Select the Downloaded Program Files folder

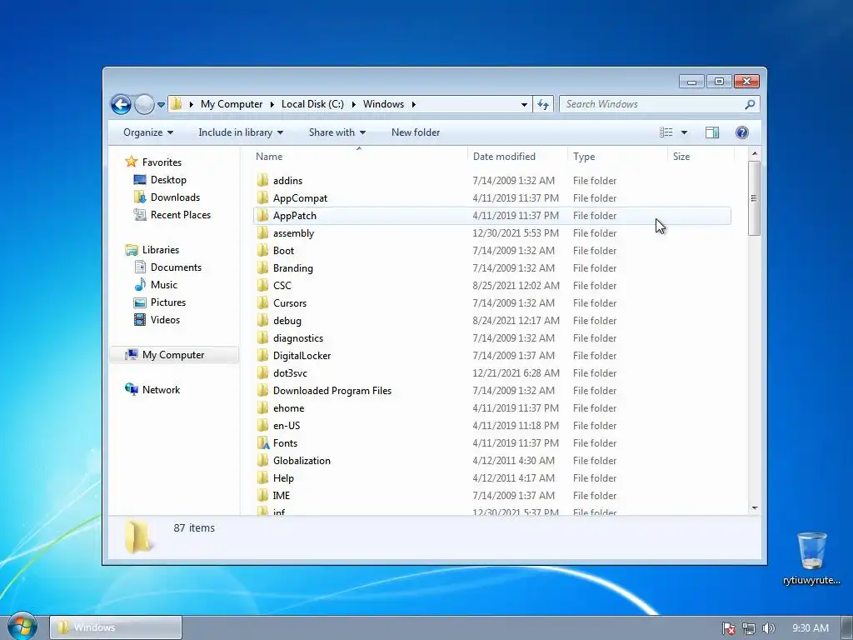[x=491, y=390]
